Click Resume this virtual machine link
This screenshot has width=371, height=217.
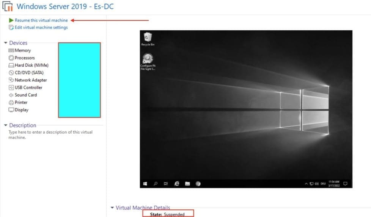click(41, 20)
